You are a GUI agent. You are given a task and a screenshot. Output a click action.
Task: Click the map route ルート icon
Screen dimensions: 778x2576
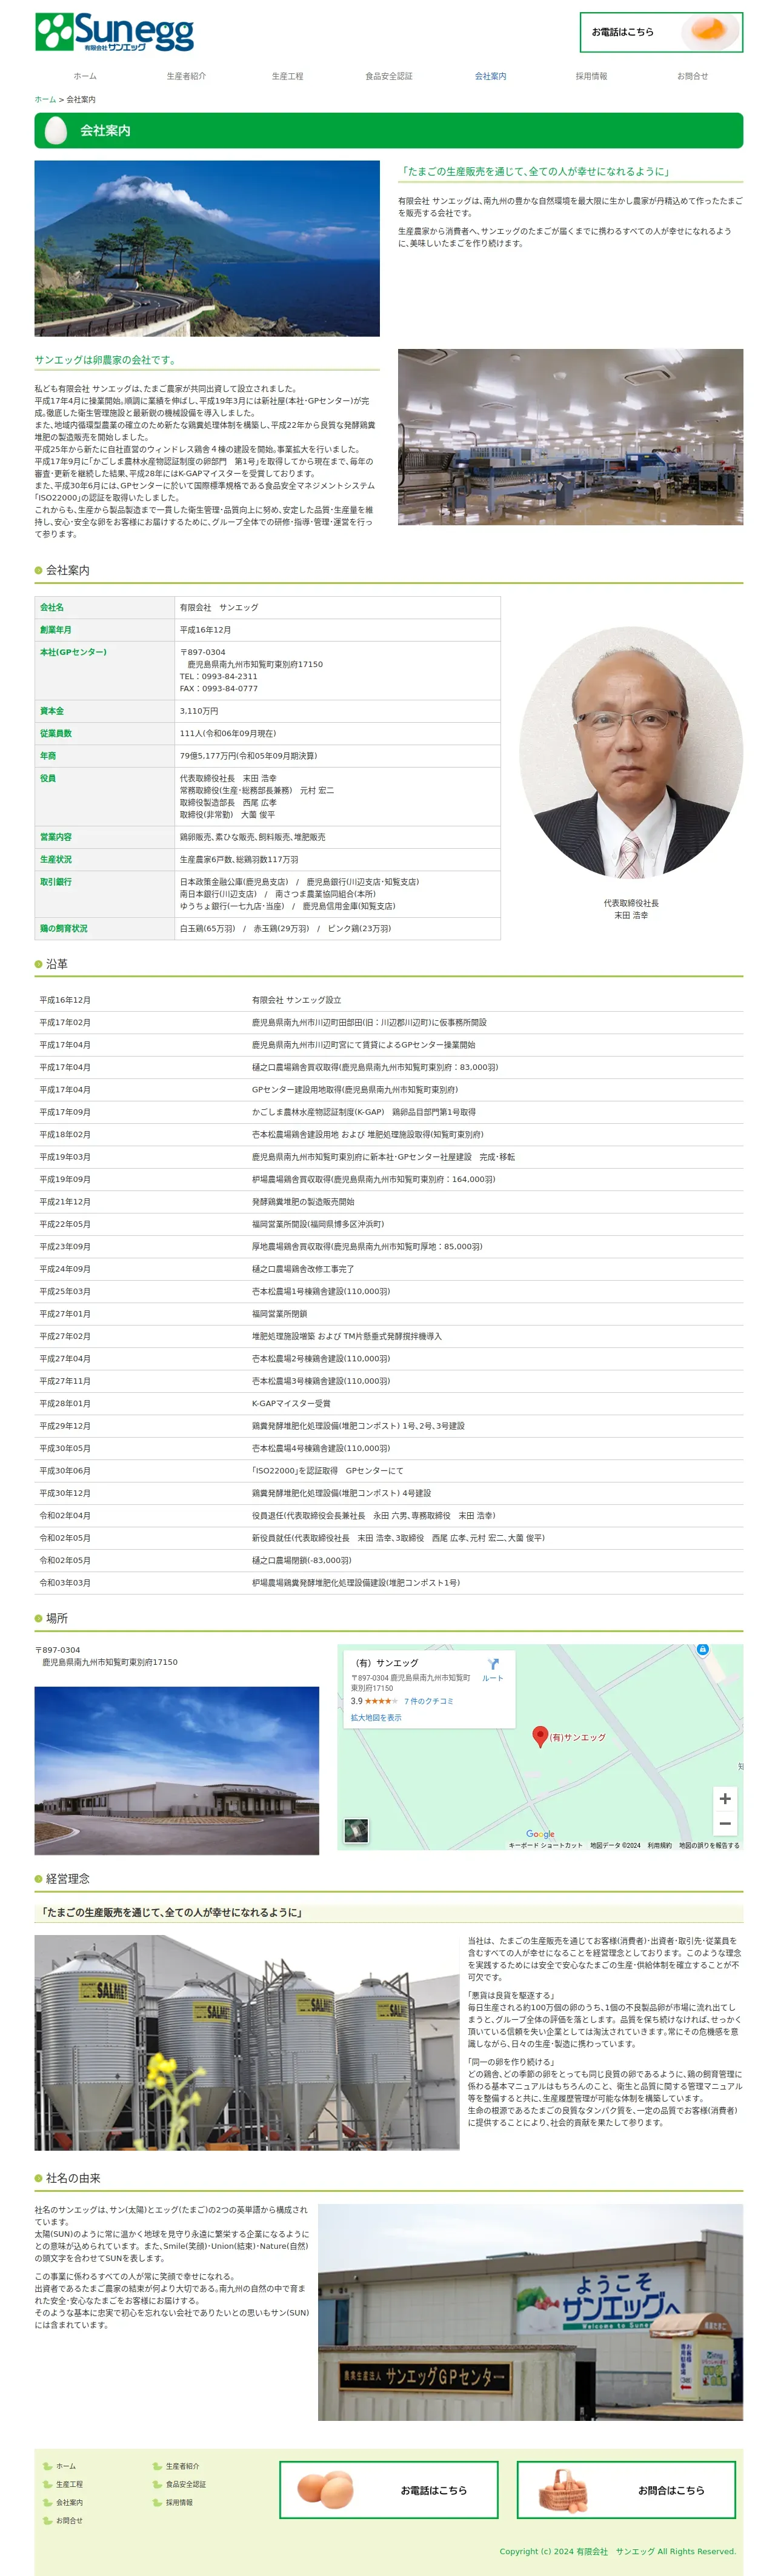pos(493,1670)
